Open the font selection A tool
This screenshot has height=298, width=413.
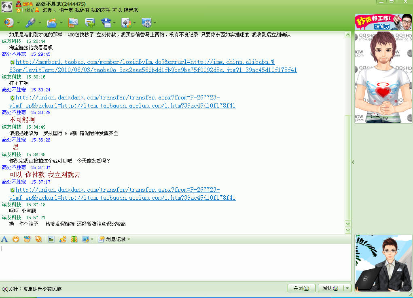tap(4, 239)
